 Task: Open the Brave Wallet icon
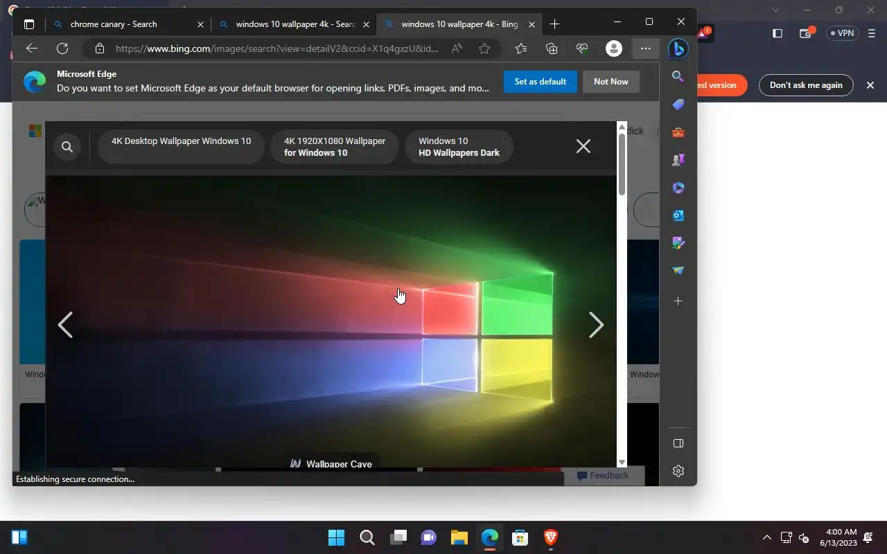point(806,33)
